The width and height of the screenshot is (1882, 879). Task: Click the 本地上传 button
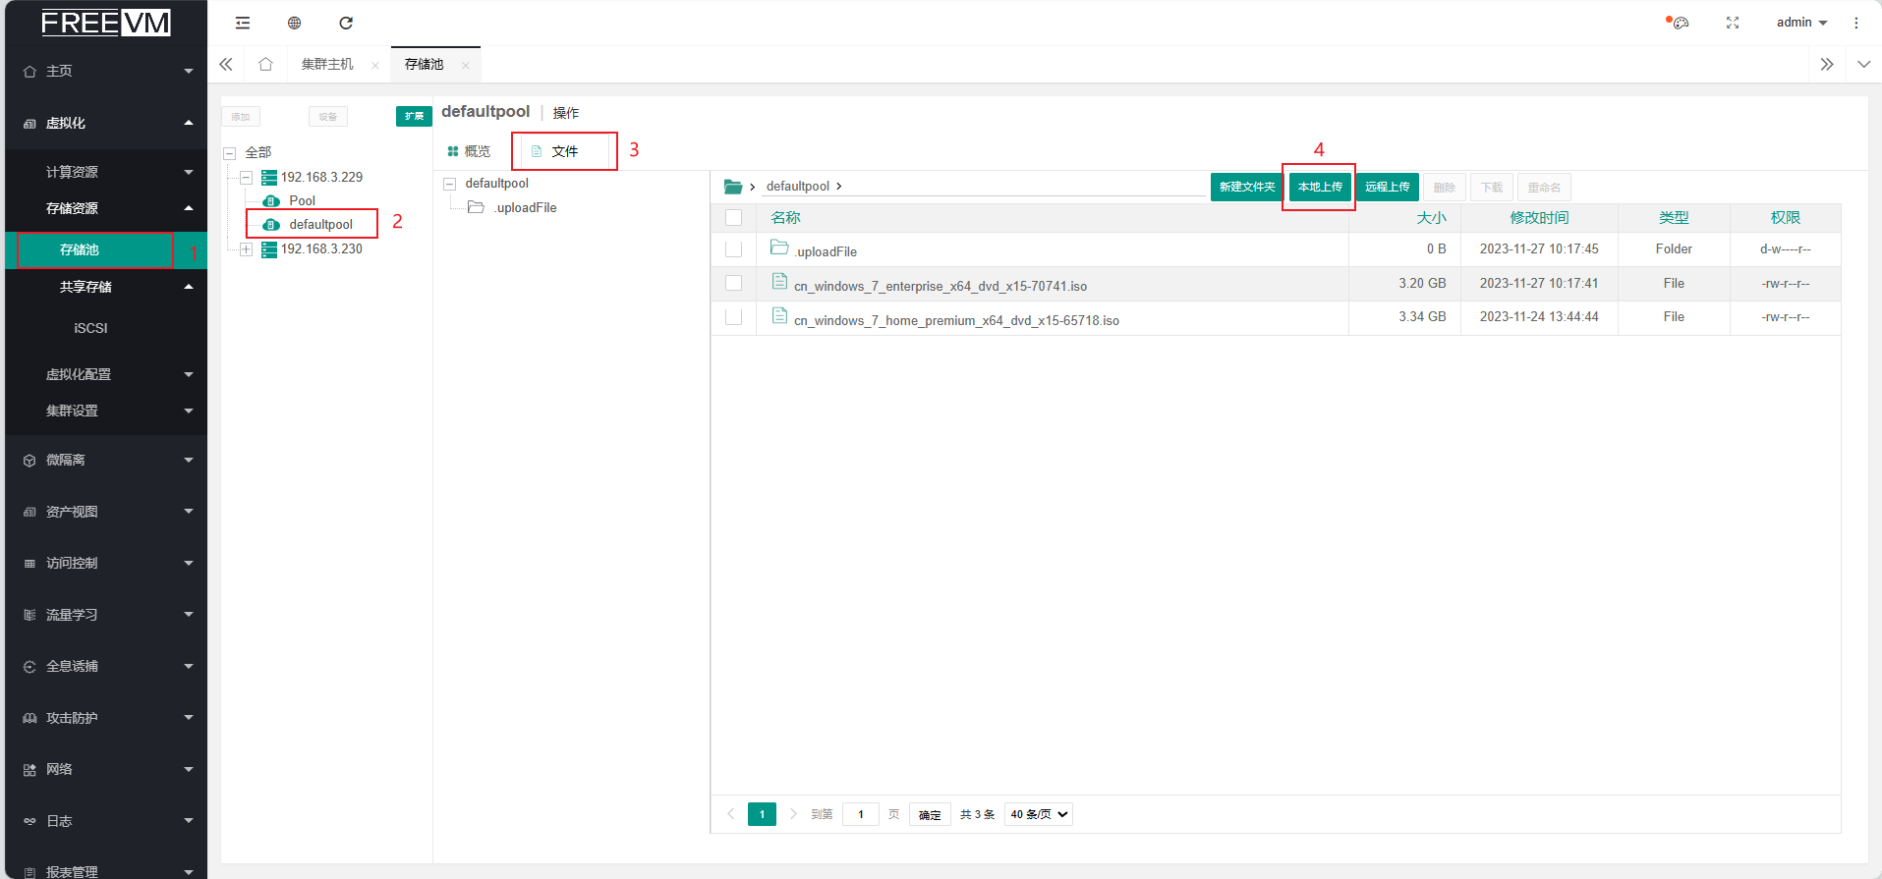pyautogui.click(x=1320, y=187)
